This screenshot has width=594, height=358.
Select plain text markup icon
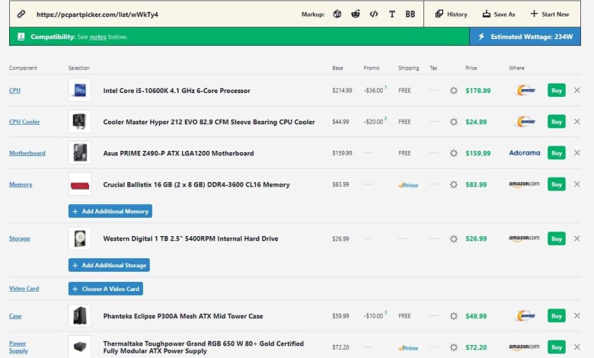coord(391,14)
